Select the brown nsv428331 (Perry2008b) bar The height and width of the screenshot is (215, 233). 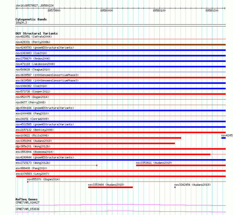tap(120, 45)
